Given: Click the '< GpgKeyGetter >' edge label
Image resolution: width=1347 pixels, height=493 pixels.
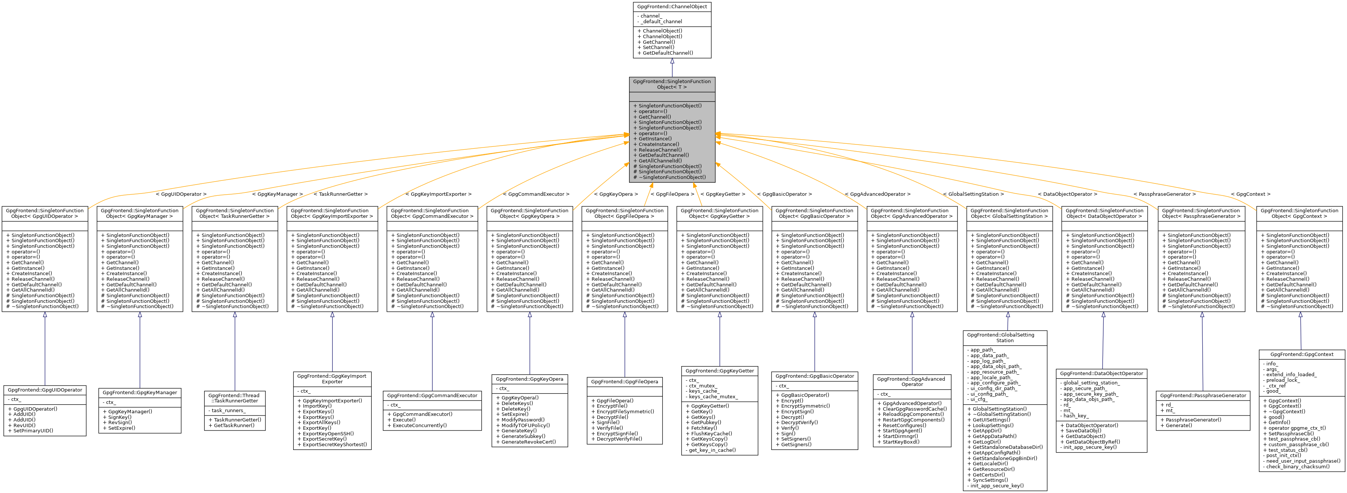Looking at the screenshot, I should pos(723,194).
